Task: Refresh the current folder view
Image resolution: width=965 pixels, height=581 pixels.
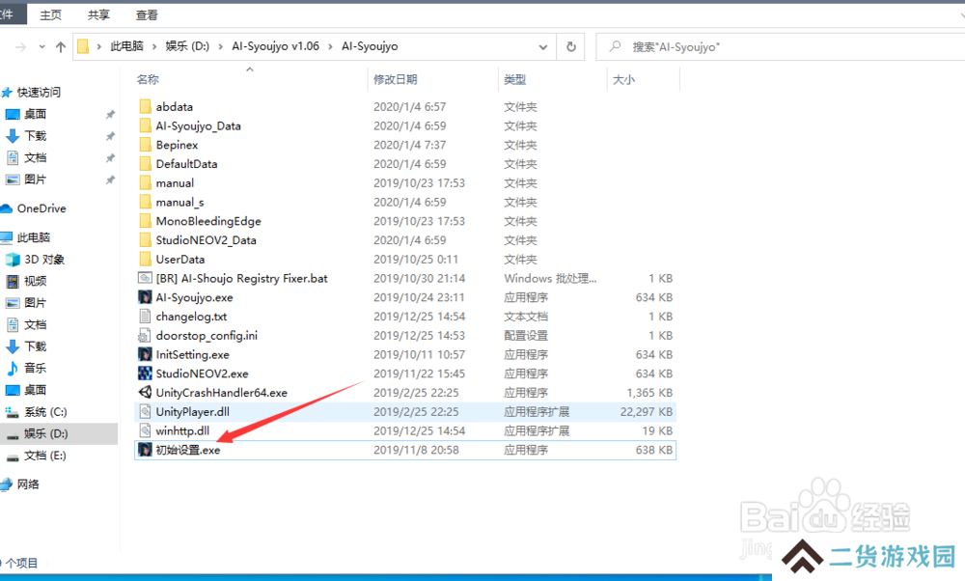Action: pos(571,46)
